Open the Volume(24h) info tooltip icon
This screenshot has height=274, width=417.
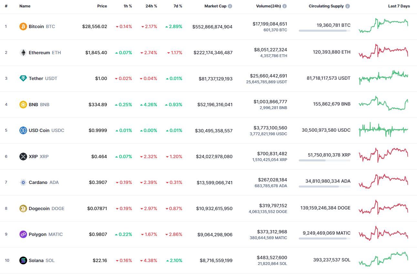point(285,6)
